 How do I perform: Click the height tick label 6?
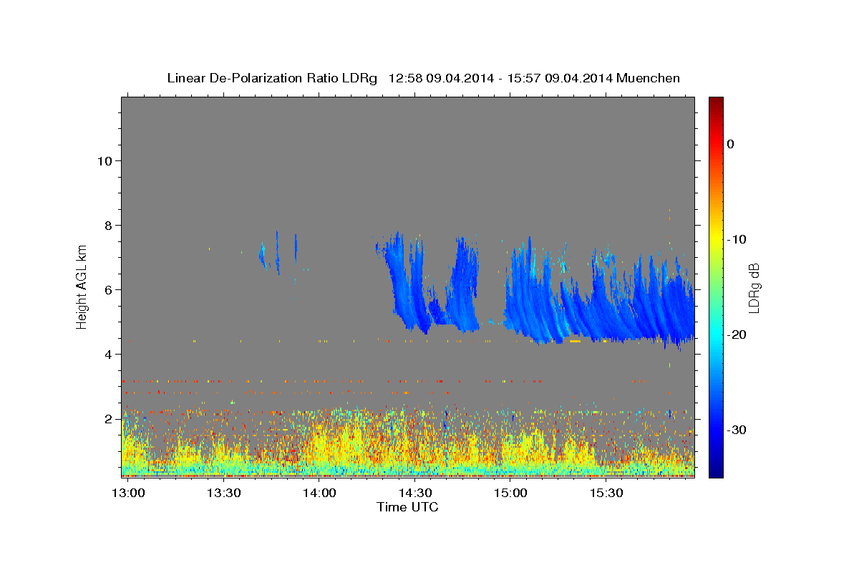(108, 290)
